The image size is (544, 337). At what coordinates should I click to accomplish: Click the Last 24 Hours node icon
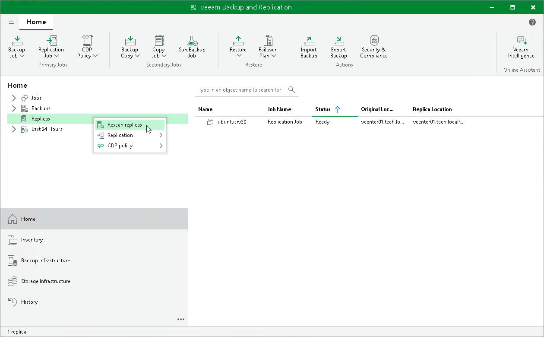(x=25, y=129)
